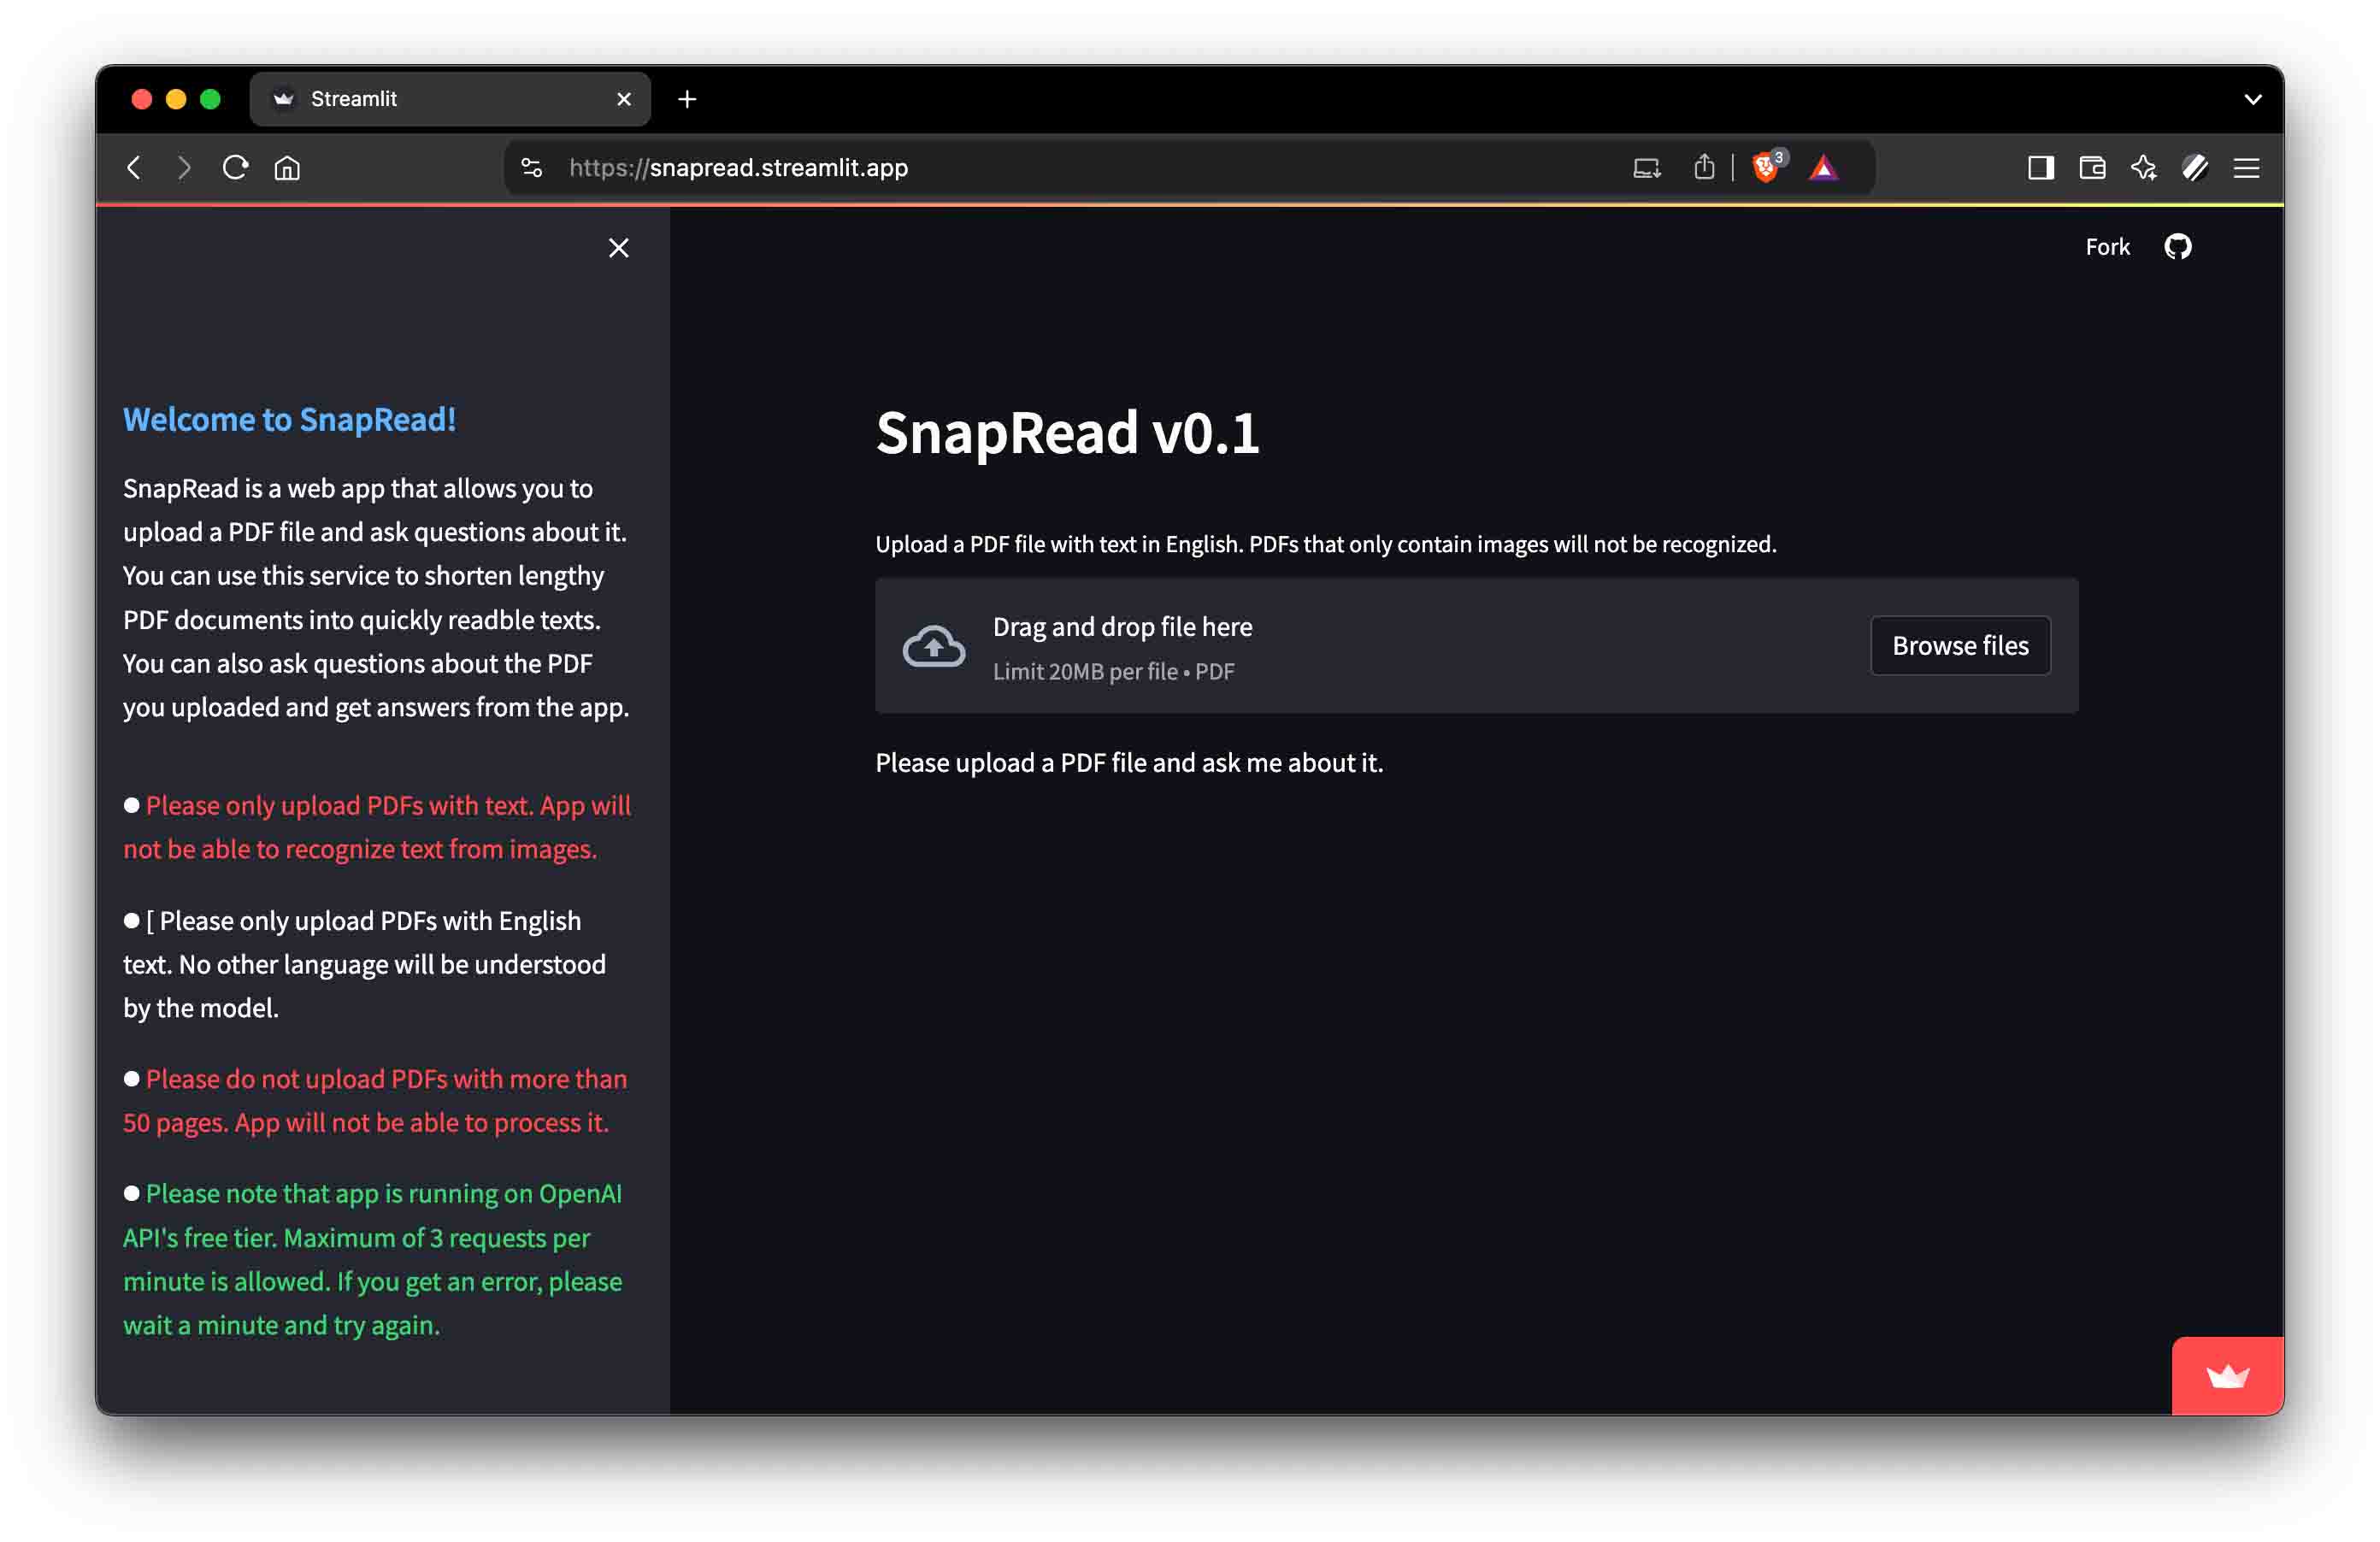Open the GitHub repository icon
Viewport: 2380px width, 1542px height.
2177,247
